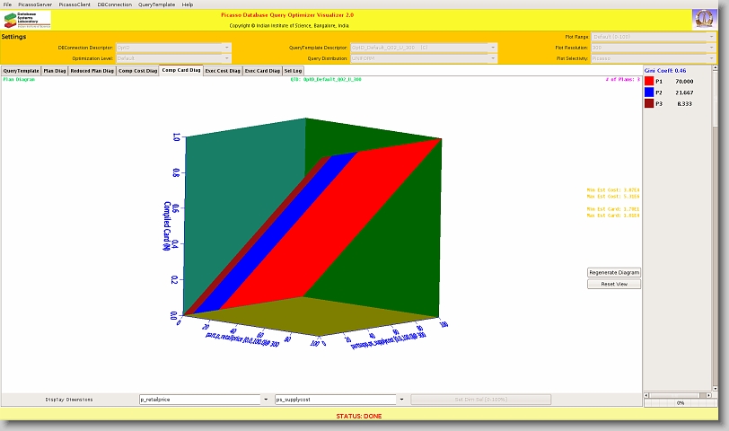Switch to the Plan Diag tab
Image resolution: width=729 pixels, height=431 pixels.
[54, 70]
